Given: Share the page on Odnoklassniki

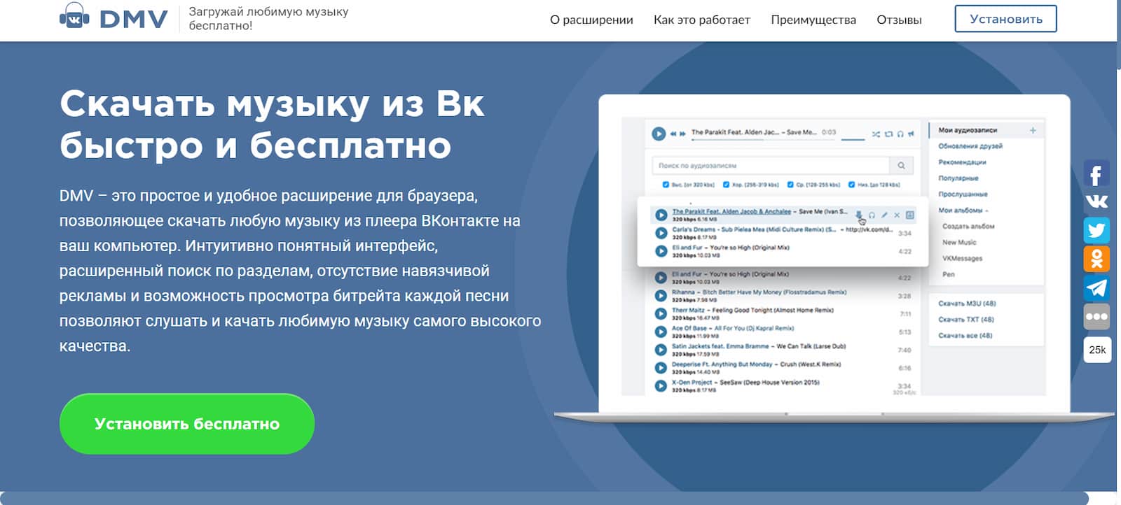Looking at the screenshot, I should click(1096, 259).
